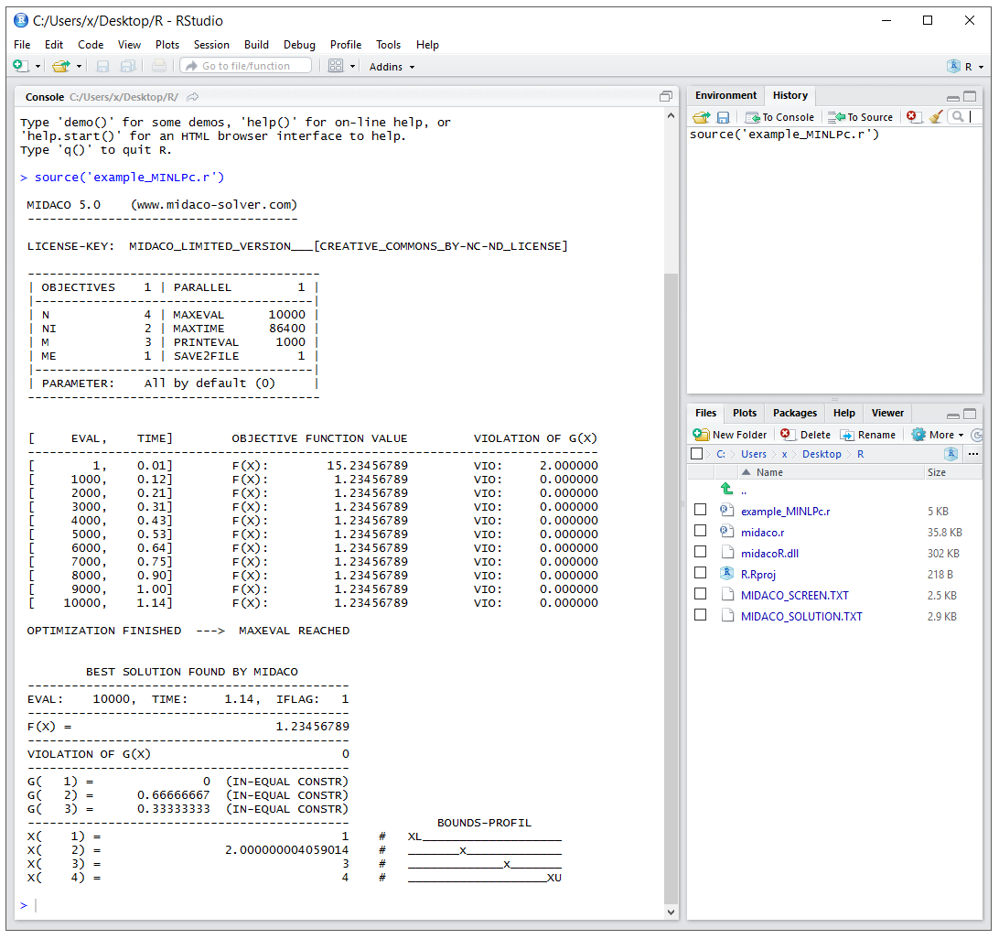The height and width of the screenshot is (939, 999).
Task: Click the Rename button in the Files pane
Action: [868, 435]
